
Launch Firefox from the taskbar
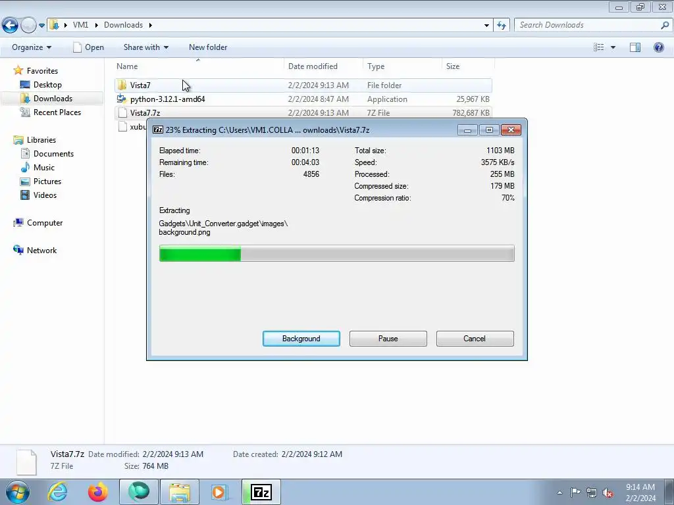coord(98,492)
